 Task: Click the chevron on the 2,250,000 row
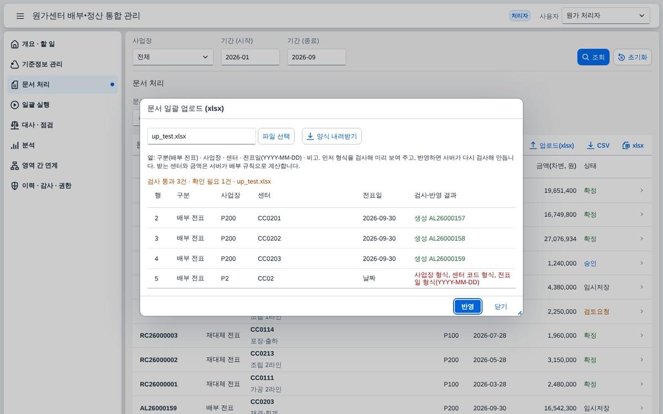(x=641, y=311)
